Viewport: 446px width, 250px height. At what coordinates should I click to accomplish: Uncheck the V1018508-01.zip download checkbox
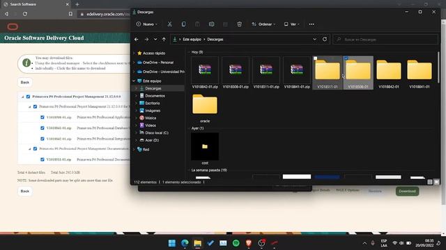(43, 117)
